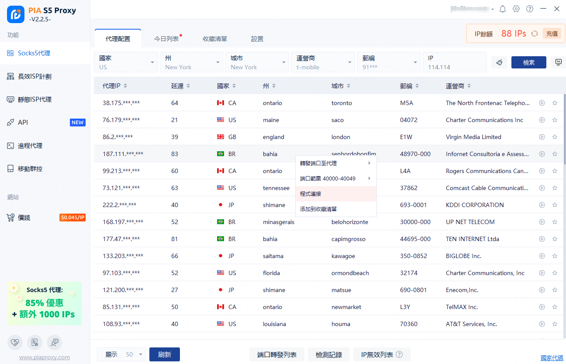This screenshot has height=364, width=566.
Task: Favorite the Charter Communications saco row
Action: [555, 120]
